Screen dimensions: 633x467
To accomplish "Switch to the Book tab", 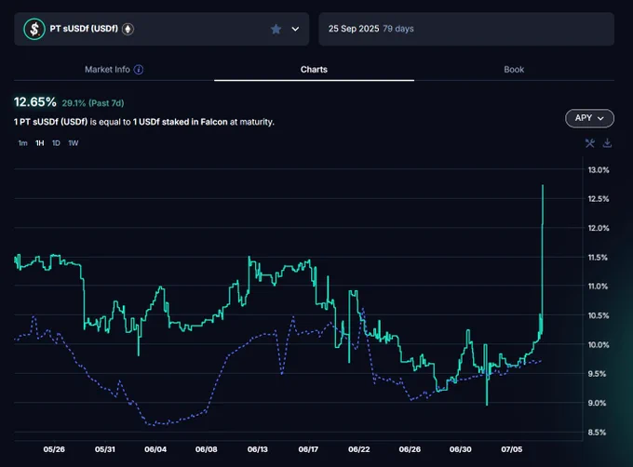I will tap(514, 70).
